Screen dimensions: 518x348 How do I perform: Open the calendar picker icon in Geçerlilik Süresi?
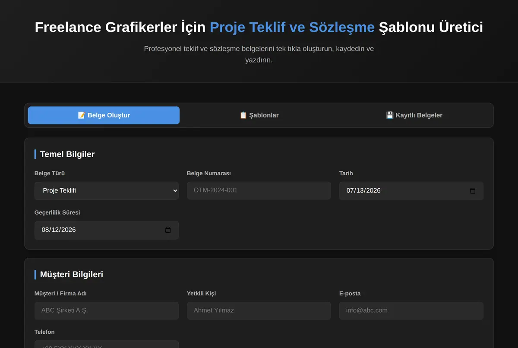click(x=168, y=230)
